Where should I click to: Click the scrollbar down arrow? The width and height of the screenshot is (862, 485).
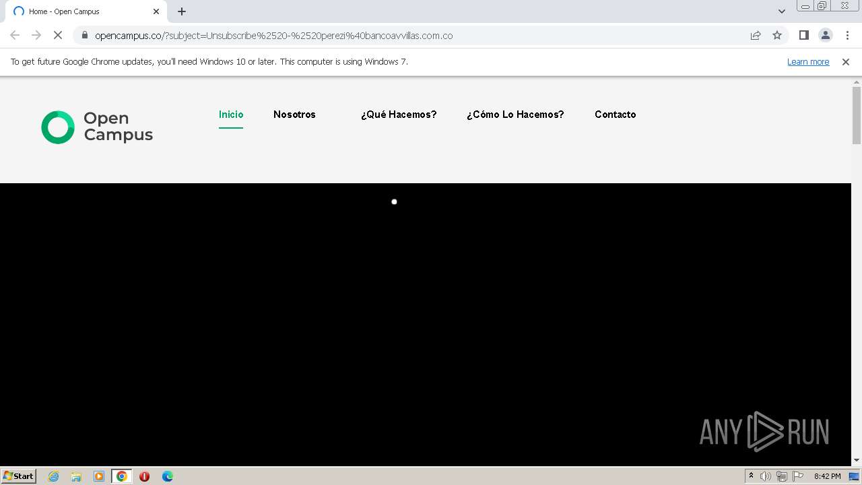857,460
